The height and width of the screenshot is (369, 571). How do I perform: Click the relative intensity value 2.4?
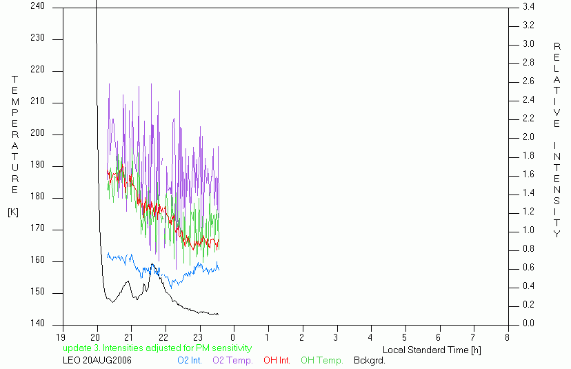pyautogui.click(x=528, y=99)
